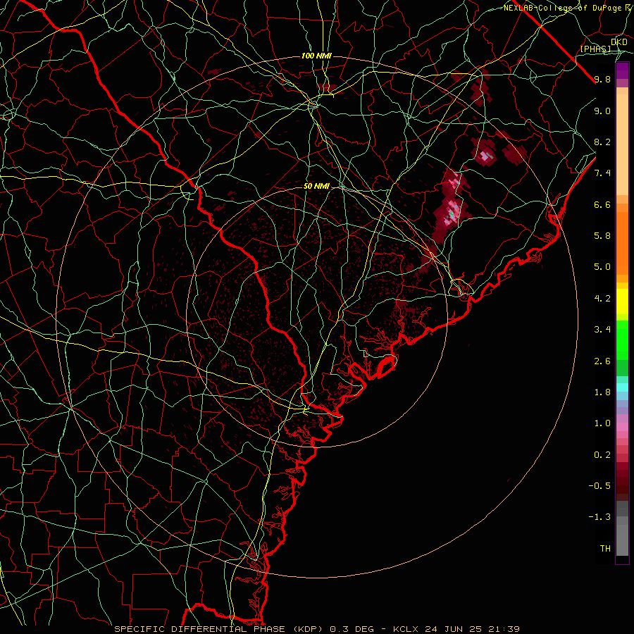The height and width of the screenshot is (634, 634).
Task: Select the bright green band of the color scale
Action: [622, 340]
